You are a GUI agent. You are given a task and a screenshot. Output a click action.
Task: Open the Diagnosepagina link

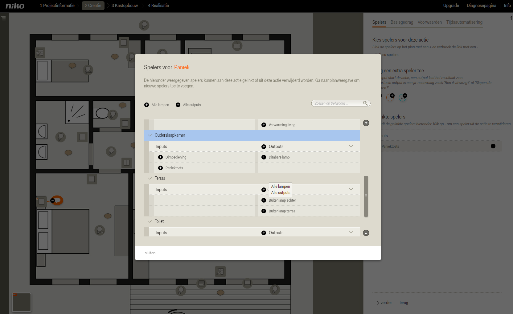pos(481,6)
